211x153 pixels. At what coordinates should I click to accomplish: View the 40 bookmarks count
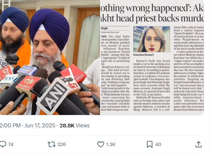pos(158,144)
